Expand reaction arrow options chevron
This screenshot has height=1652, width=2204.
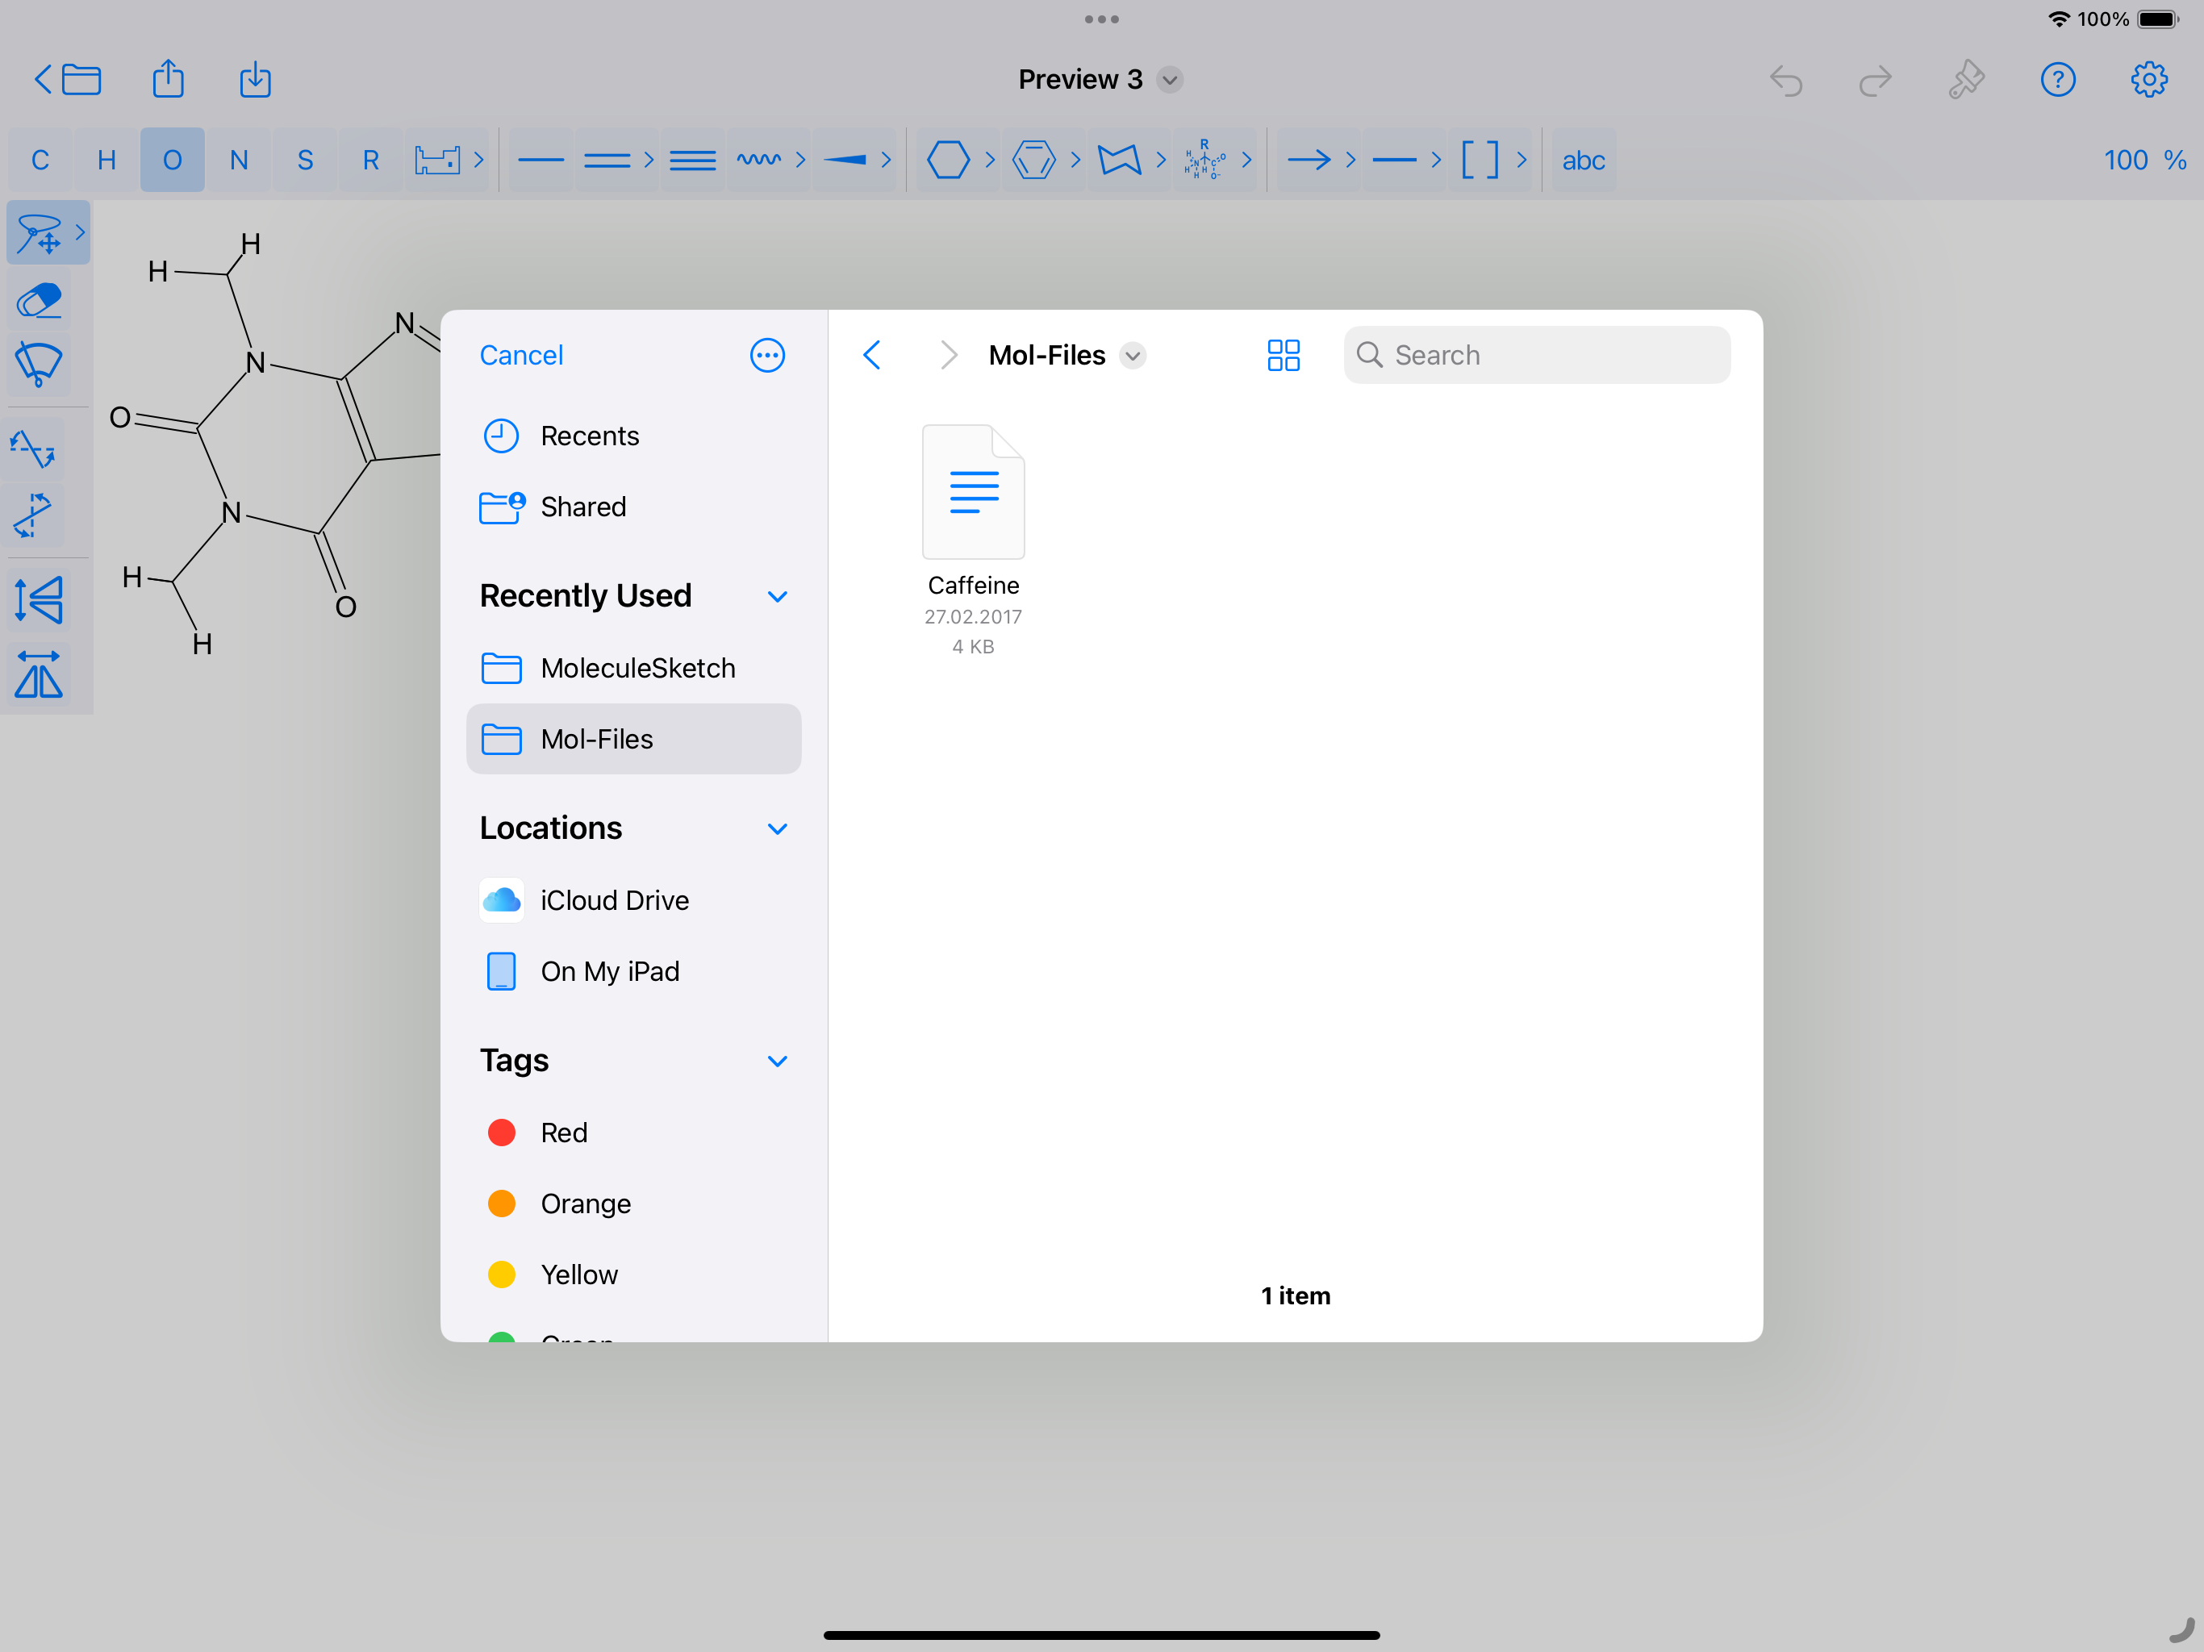(x=1350, y=160)
